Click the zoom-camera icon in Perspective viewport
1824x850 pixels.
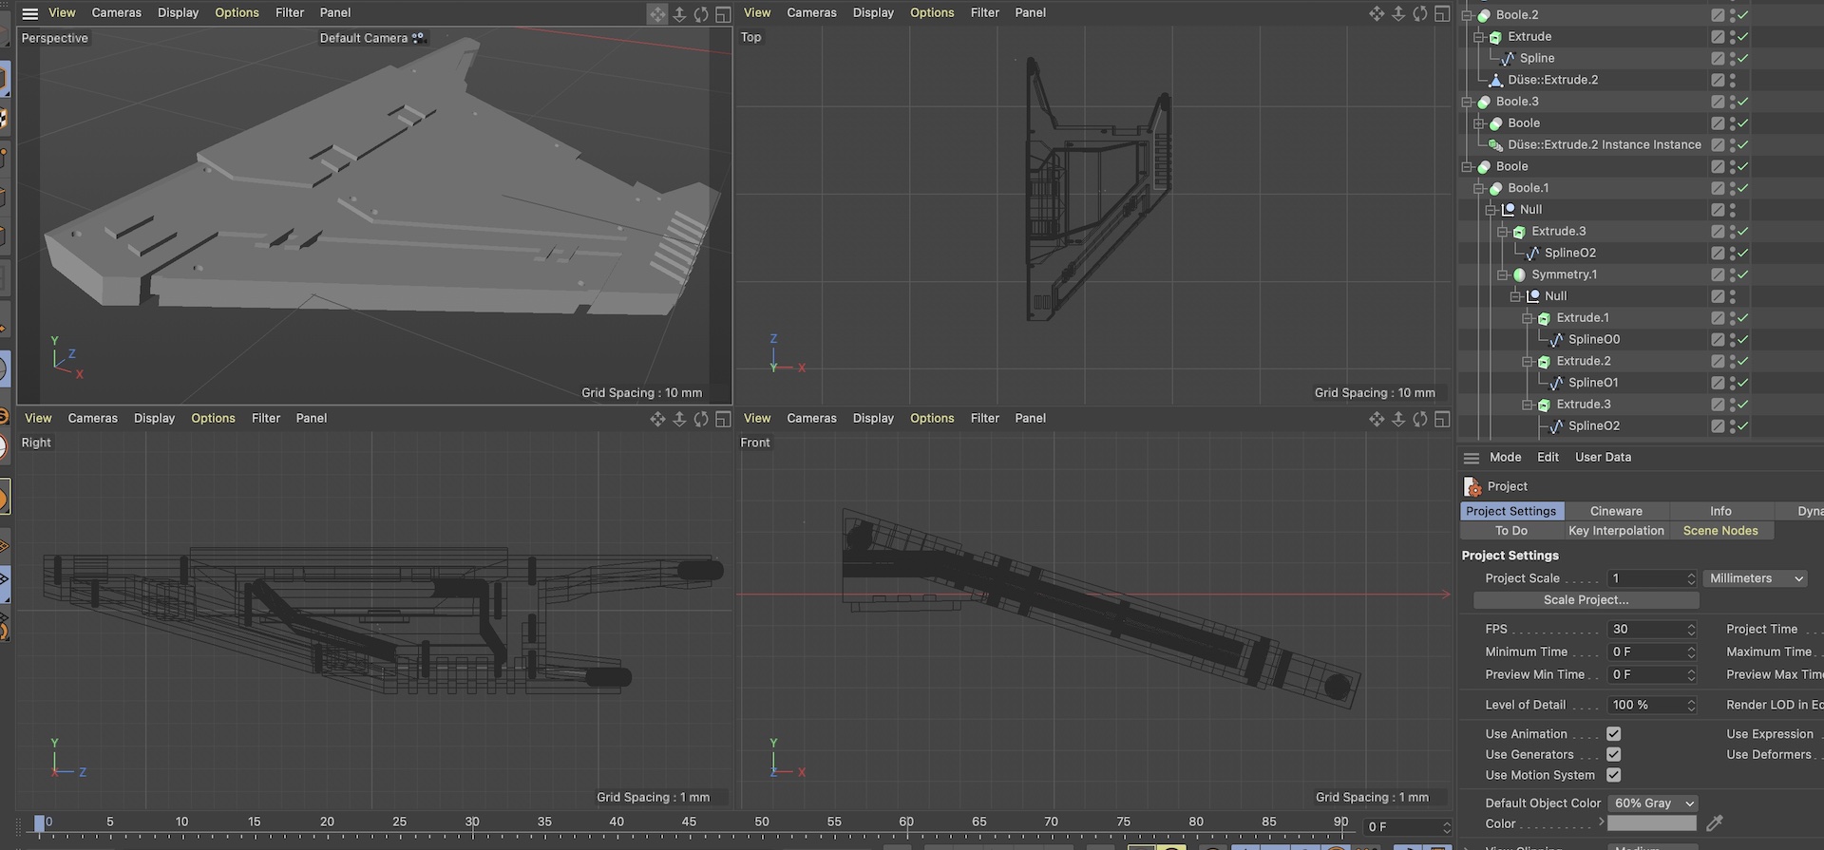(x=679, y=13)
